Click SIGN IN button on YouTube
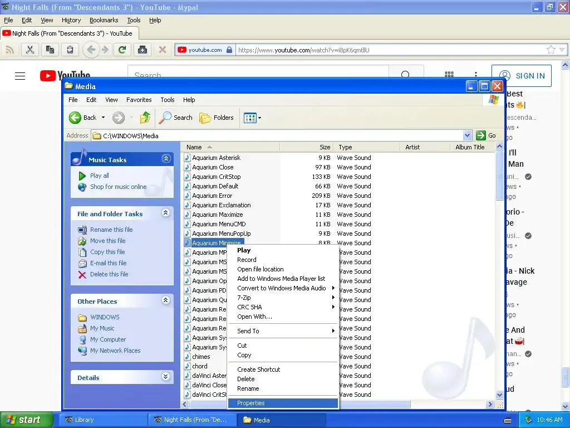This screenshot has width=570, height=428. click(522, 76)
